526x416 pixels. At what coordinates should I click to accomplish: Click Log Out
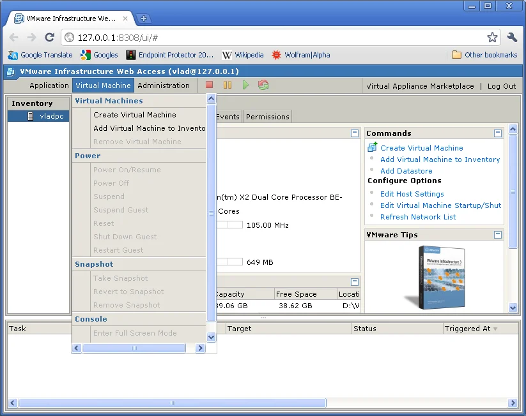click(502, 86)
